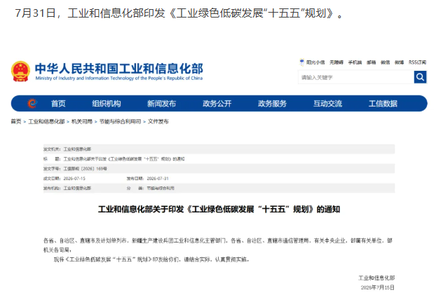The height and width of the screenshot is (300, 443).
Task: Click the sentence starting 现将《工业绿色低碳发展
Action: point(152,259)
